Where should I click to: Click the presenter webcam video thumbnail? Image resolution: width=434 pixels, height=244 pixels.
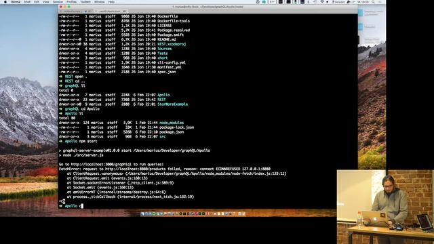click(x=385, y=207)
